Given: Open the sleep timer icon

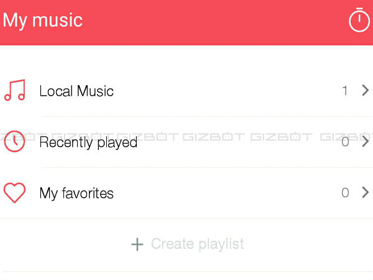Looking at the screenshot, I should pos(359,21).
